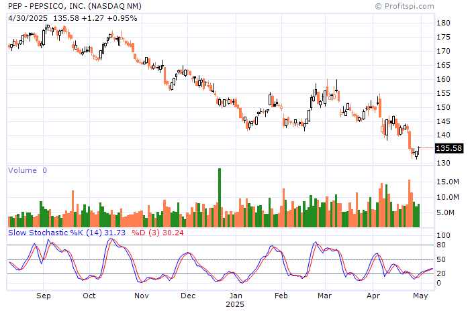The height and width of the screenshot is (311, 470).
Task: Click the 180 price axis label
Action: pos(443,23)
